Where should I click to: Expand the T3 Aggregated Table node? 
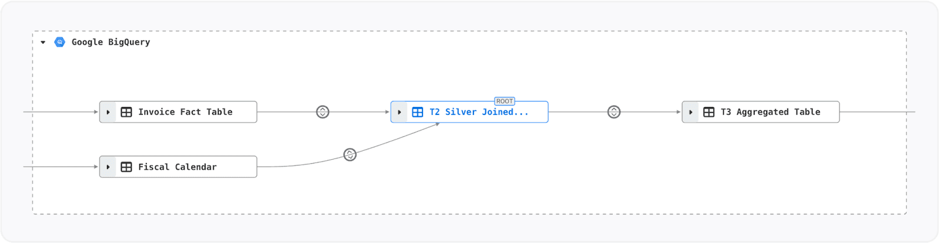(691, 112)
